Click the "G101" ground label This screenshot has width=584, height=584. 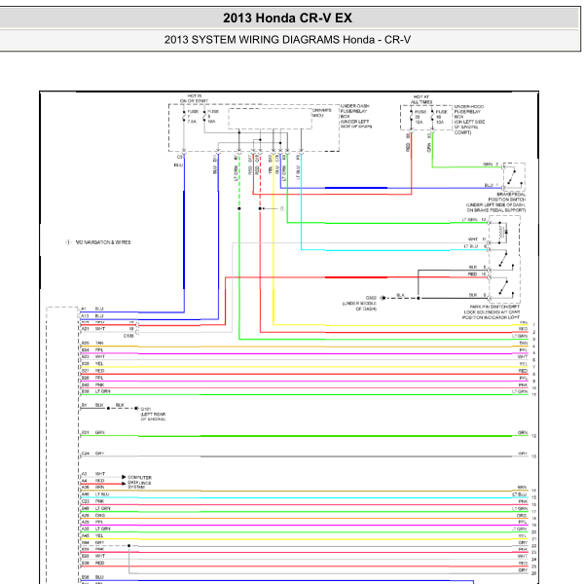(x=145, y=409)
